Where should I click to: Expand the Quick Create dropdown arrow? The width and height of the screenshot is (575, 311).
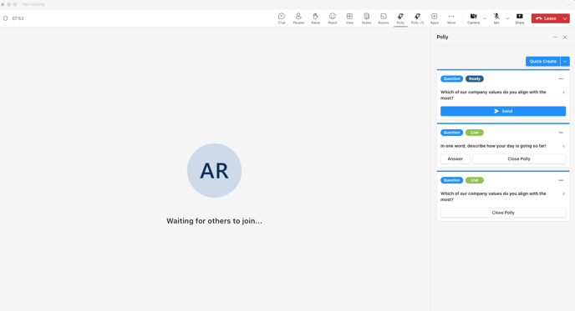point(565,61)
